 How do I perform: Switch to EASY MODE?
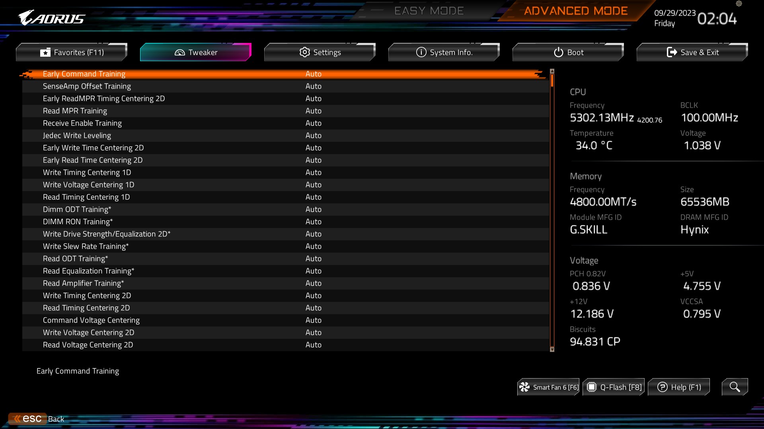pos(429,11)
